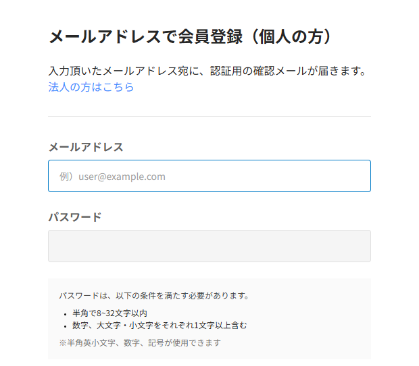Click the メールアドレス field label

click(86, 147)
